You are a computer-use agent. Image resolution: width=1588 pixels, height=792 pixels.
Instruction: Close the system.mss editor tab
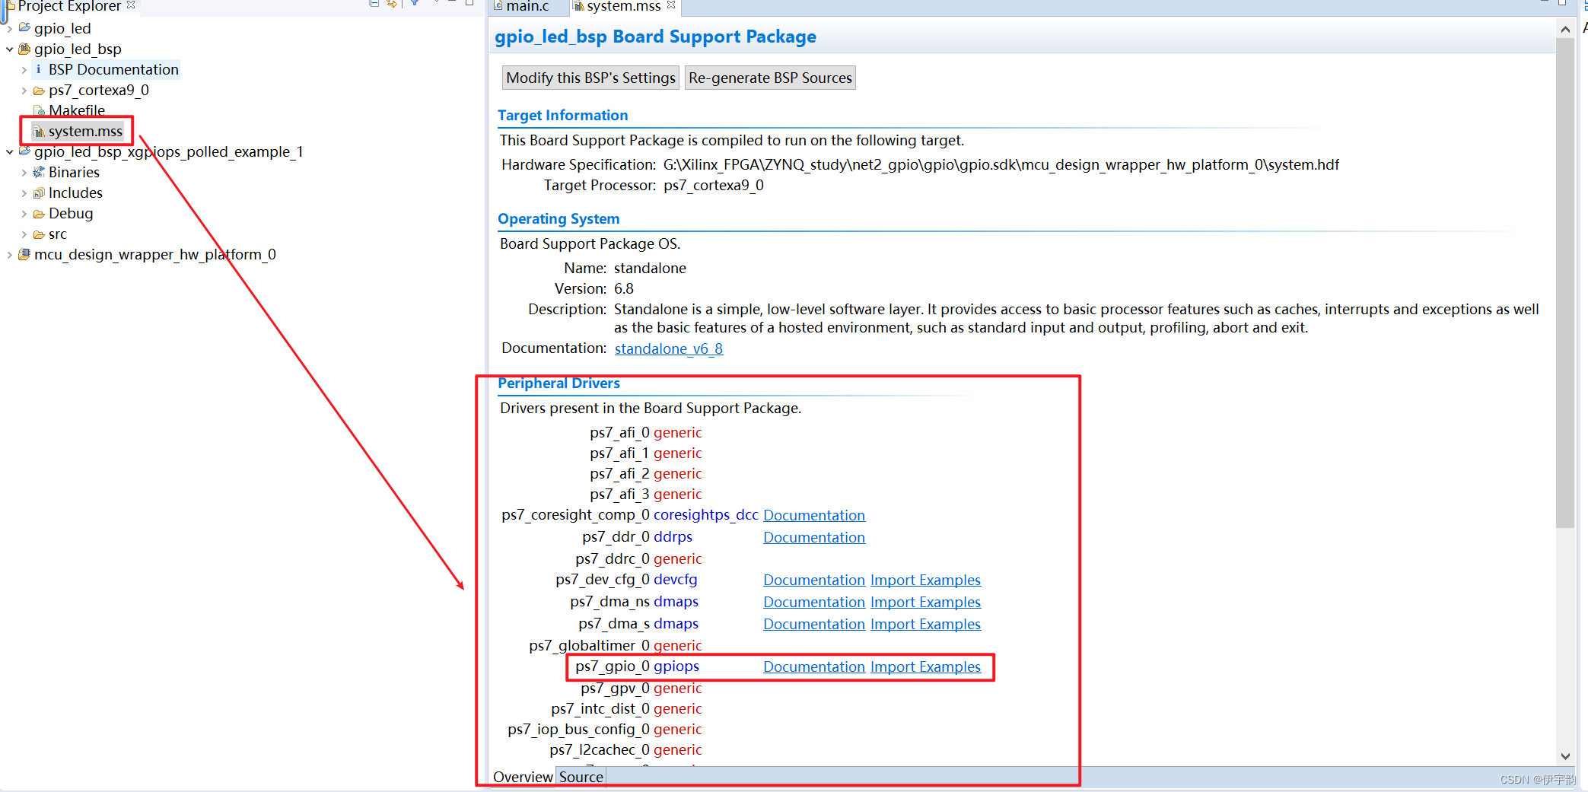point(671,5)
